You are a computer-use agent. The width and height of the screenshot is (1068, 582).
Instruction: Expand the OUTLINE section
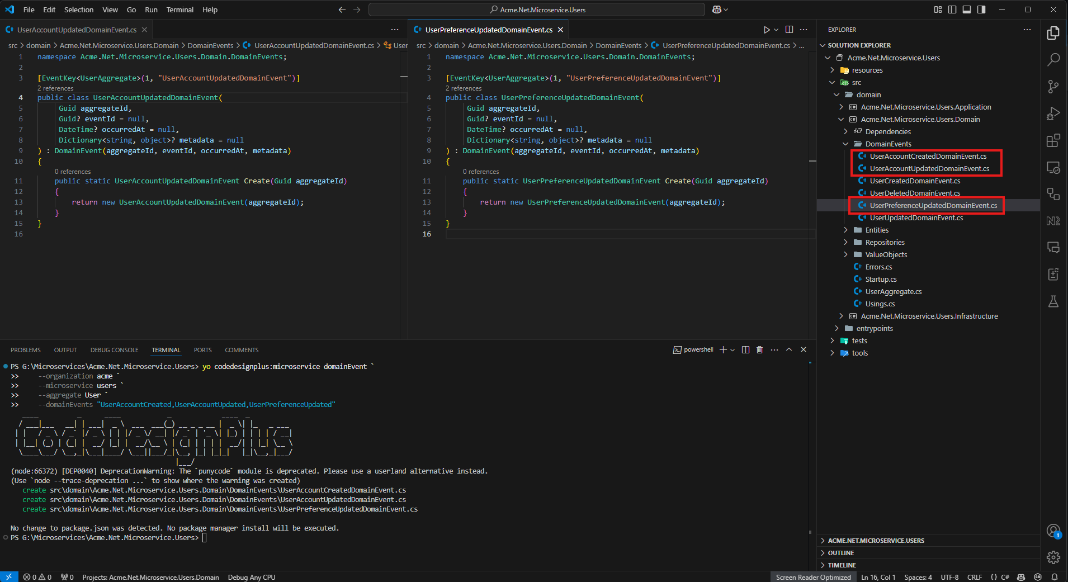point(841,553)
